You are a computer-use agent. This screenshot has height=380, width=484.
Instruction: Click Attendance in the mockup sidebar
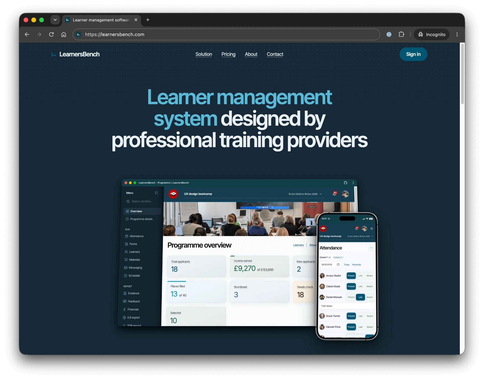(x=134, y=236)
